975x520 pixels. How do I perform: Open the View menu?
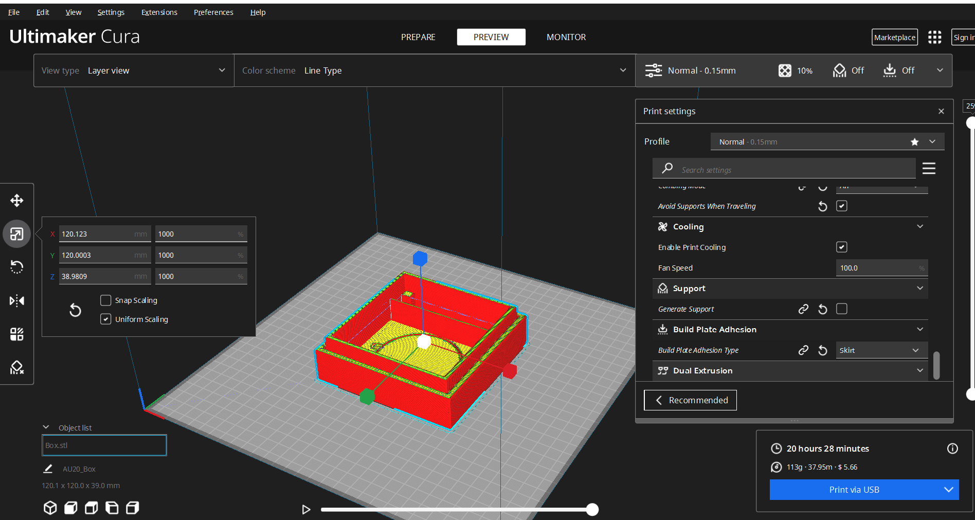74,12
